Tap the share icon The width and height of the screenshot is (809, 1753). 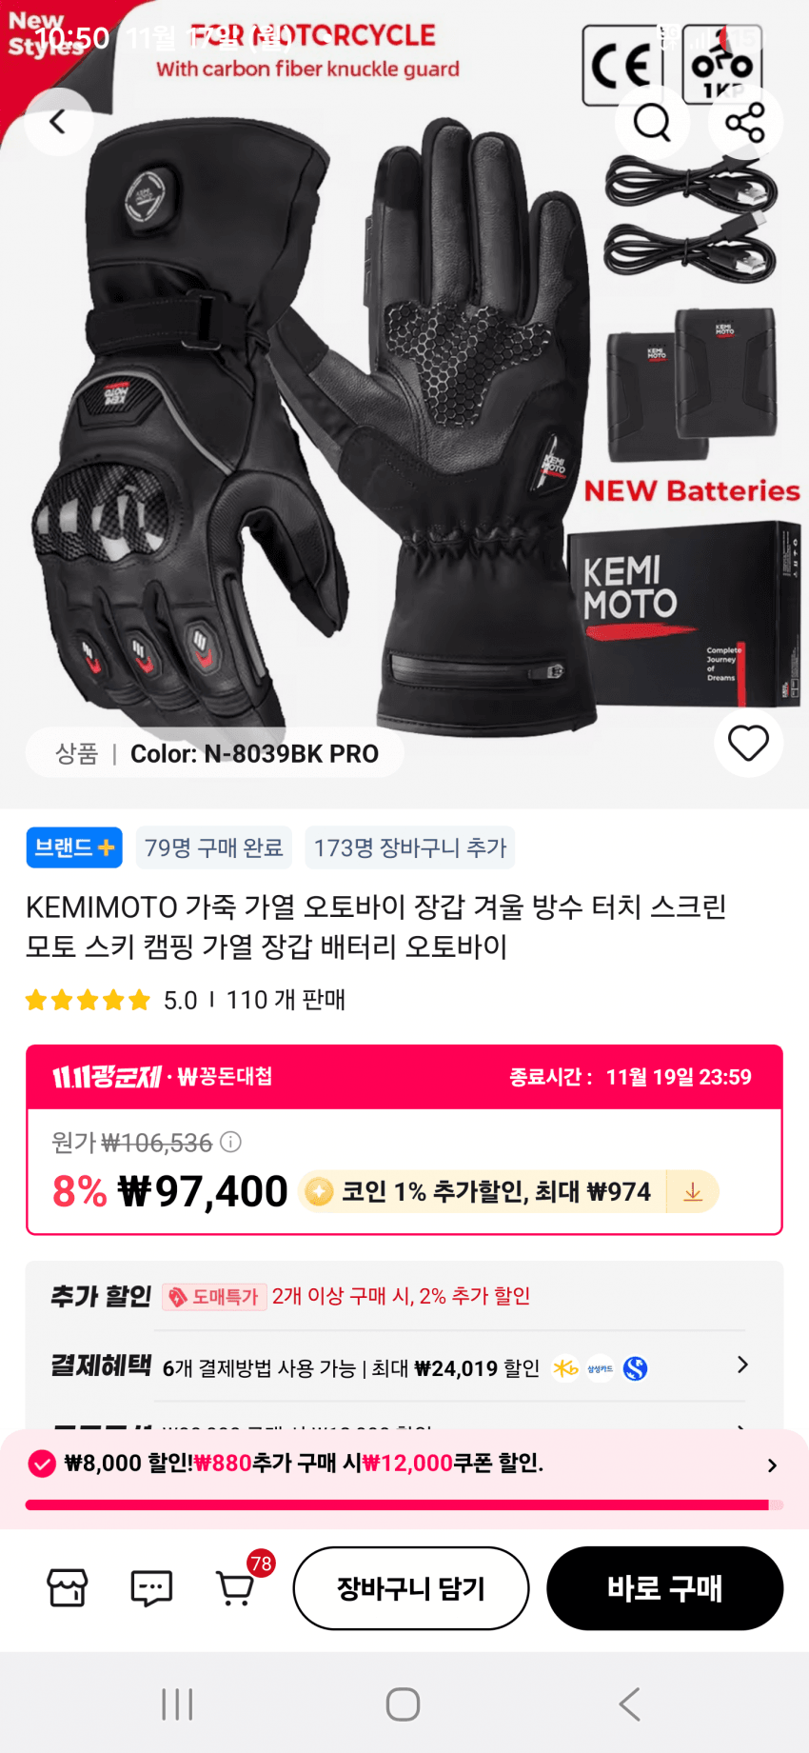[x=745, y=122]
